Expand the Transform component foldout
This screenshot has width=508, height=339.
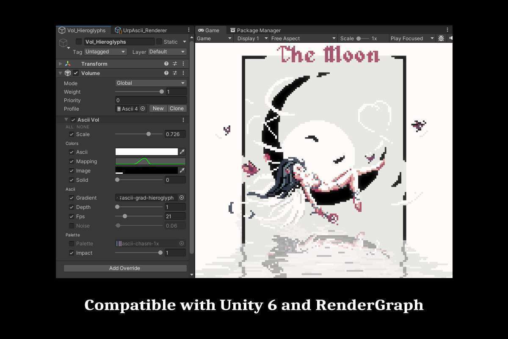(61, 64)
